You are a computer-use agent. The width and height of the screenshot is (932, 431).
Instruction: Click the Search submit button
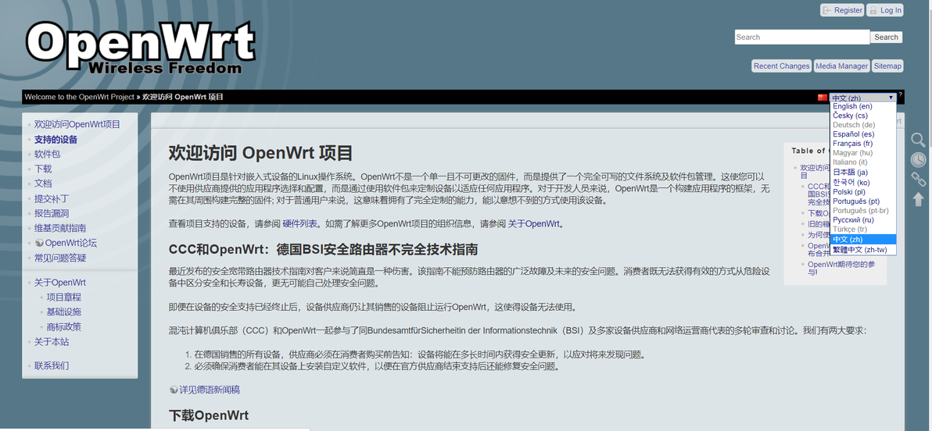point(886,37)
